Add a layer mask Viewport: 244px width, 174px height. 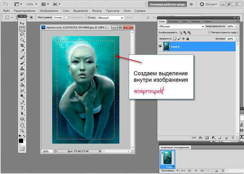(x=207, y=138)
